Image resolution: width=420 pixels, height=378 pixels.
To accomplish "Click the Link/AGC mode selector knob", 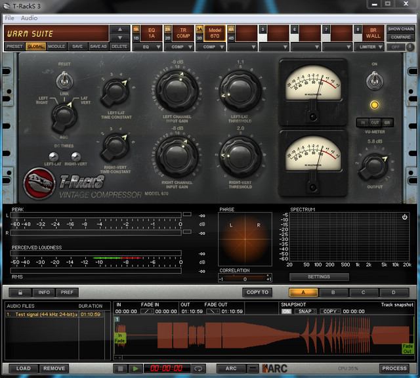I will tap(64, 117).
